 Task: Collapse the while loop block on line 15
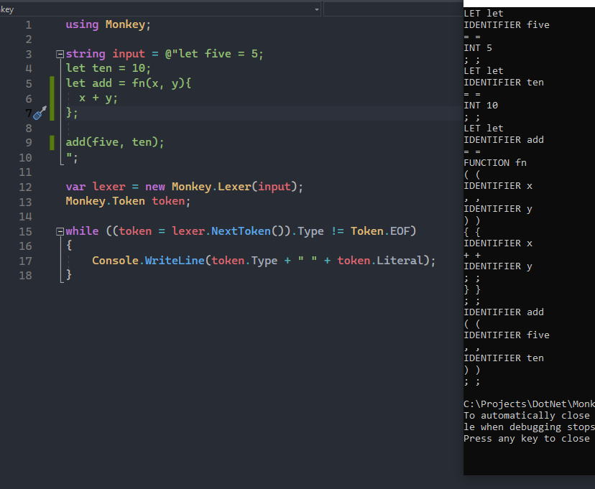(60, 232)
